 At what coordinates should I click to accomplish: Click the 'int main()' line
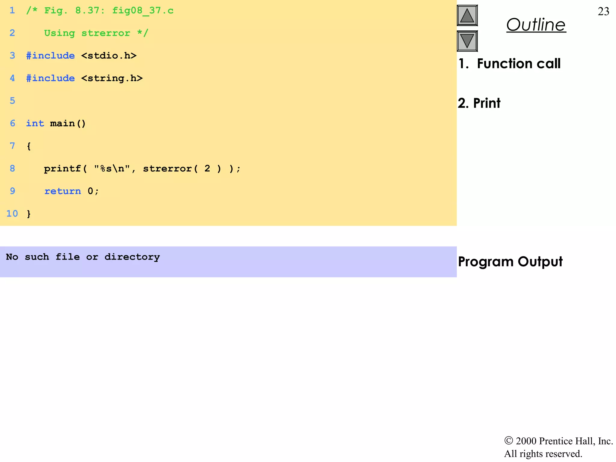click(x=56, y=123)
